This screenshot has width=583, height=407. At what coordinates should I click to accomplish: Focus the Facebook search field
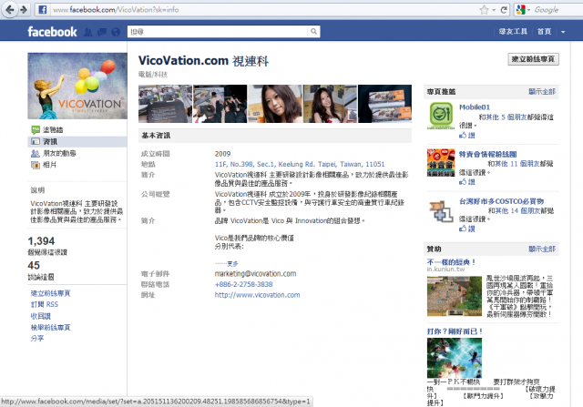[218, 32]
